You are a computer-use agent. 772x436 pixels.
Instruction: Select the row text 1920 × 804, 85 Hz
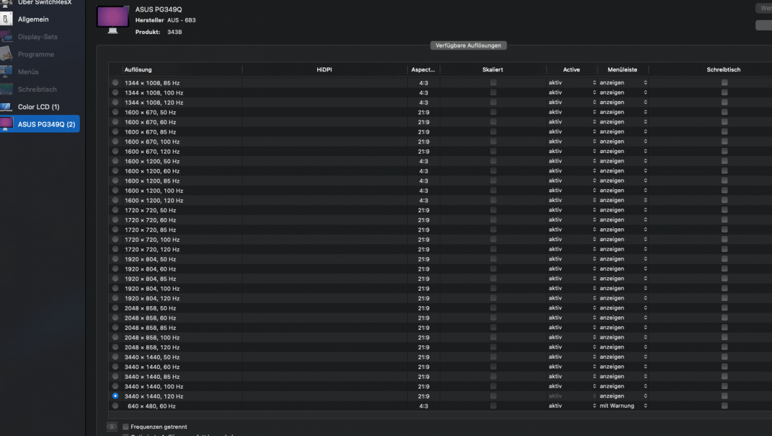click(151, 278)
